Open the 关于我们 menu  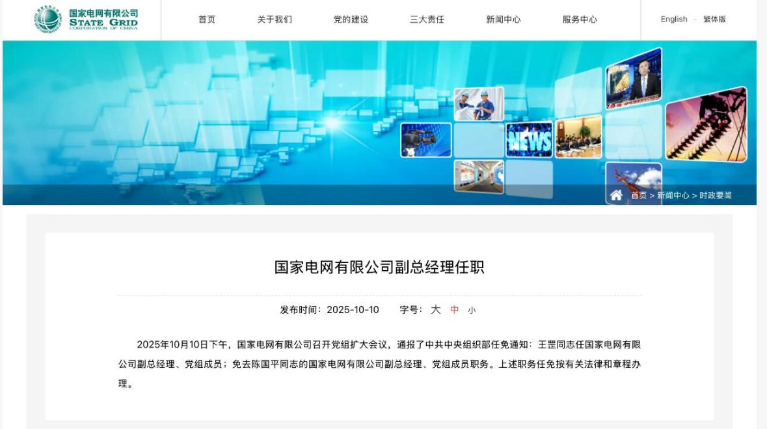pyautogui.click(x=275, y=20)
